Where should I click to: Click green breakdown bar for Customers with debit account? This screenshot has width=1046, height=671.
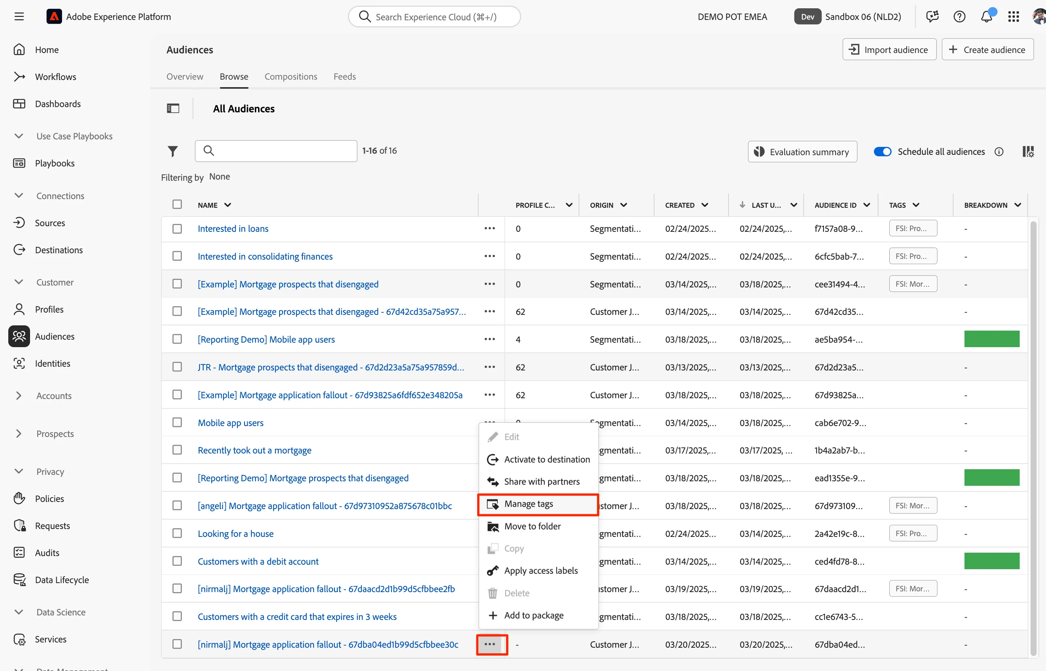(992, 561)
